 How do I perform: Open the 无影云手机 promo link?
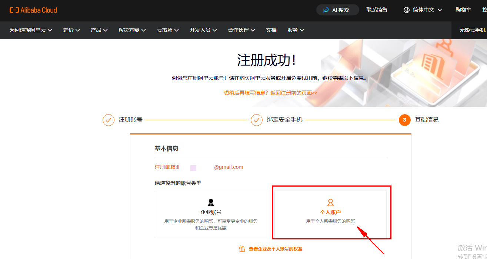coord(472,30)
